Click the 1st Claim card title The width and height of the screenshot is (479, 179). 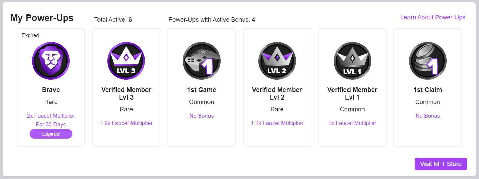[x=428, y=90]
